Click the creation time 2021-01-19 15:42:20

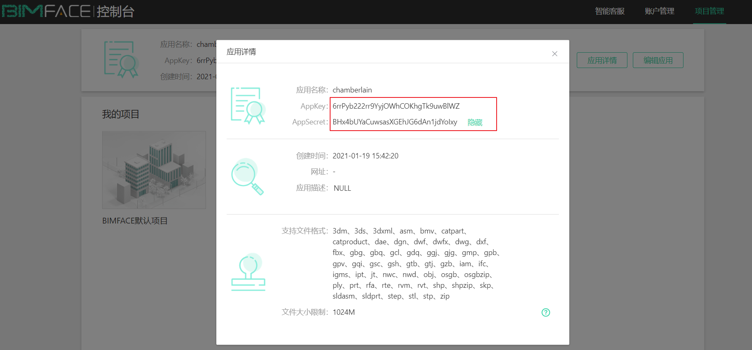(x=365, y=156)
